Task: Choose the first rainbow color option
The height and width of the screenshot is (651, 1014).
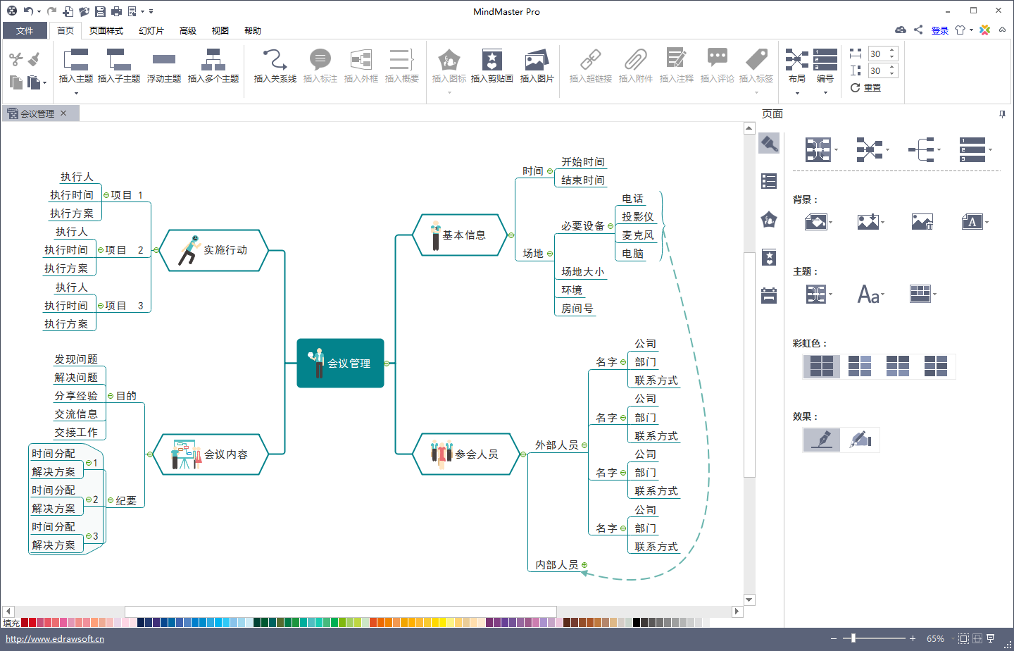Action: (x=821, y=366)
